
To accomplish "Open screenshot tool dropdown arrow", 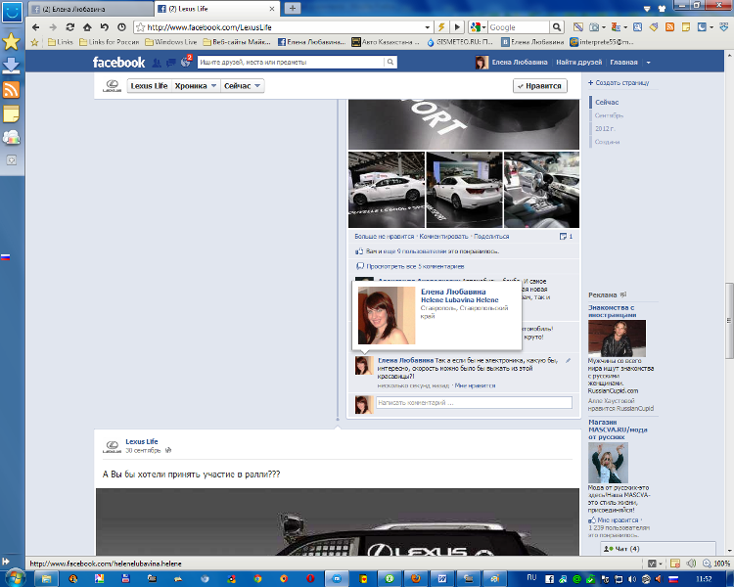I will coord(604,27).
